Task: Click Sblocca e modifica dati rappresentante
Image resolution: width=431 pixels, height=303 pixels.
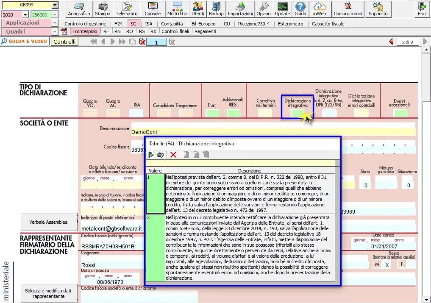Action: (x=49, y=293)
